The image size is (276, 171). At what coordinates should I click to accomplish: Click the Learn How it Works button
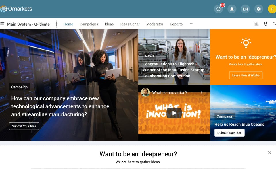(246, 75)
